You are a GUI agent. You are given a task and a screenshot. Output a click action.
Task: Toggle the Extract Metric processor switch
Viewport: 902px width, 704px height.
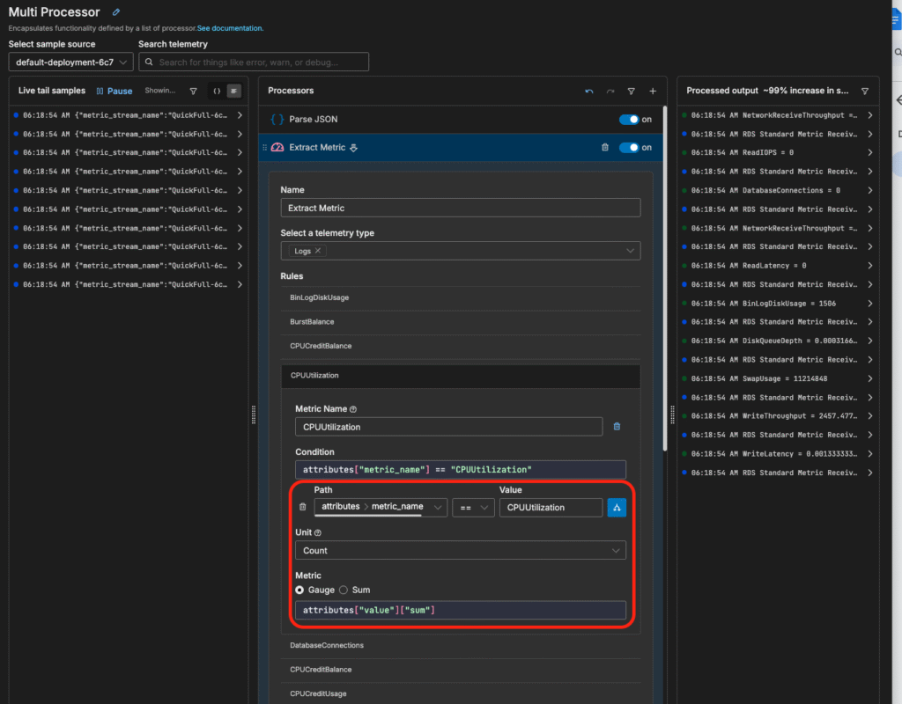(x=629, y=148)
